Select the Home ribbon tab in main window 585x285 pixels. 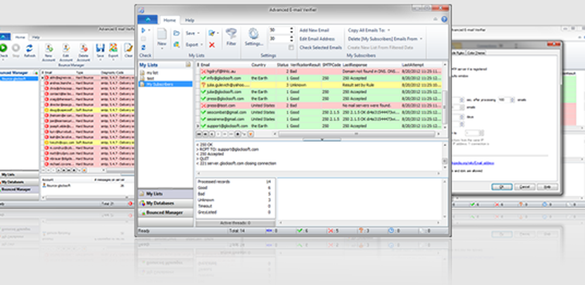170,20
